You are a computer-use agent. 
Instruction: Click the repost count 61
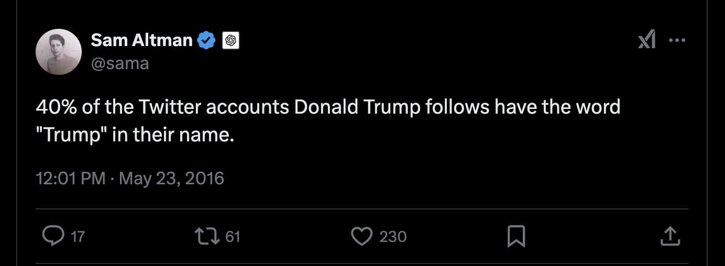click(232, 237)
